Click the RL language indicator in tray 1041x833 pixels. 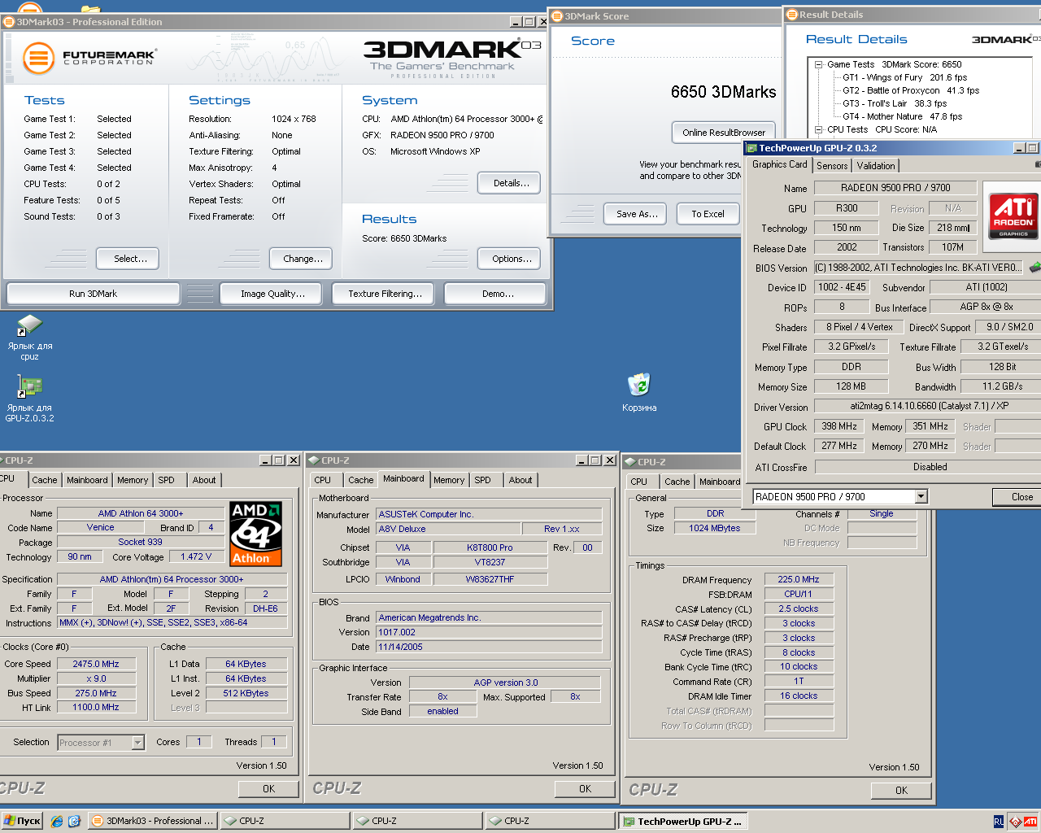point(998,822)
